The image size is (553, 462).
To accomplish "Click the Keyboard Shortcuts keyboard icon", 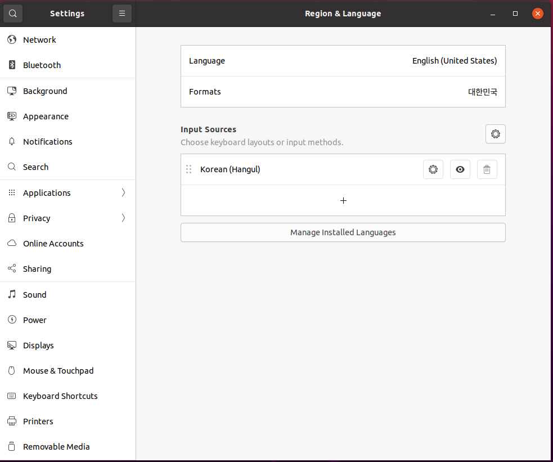I will tap(12, 396).
